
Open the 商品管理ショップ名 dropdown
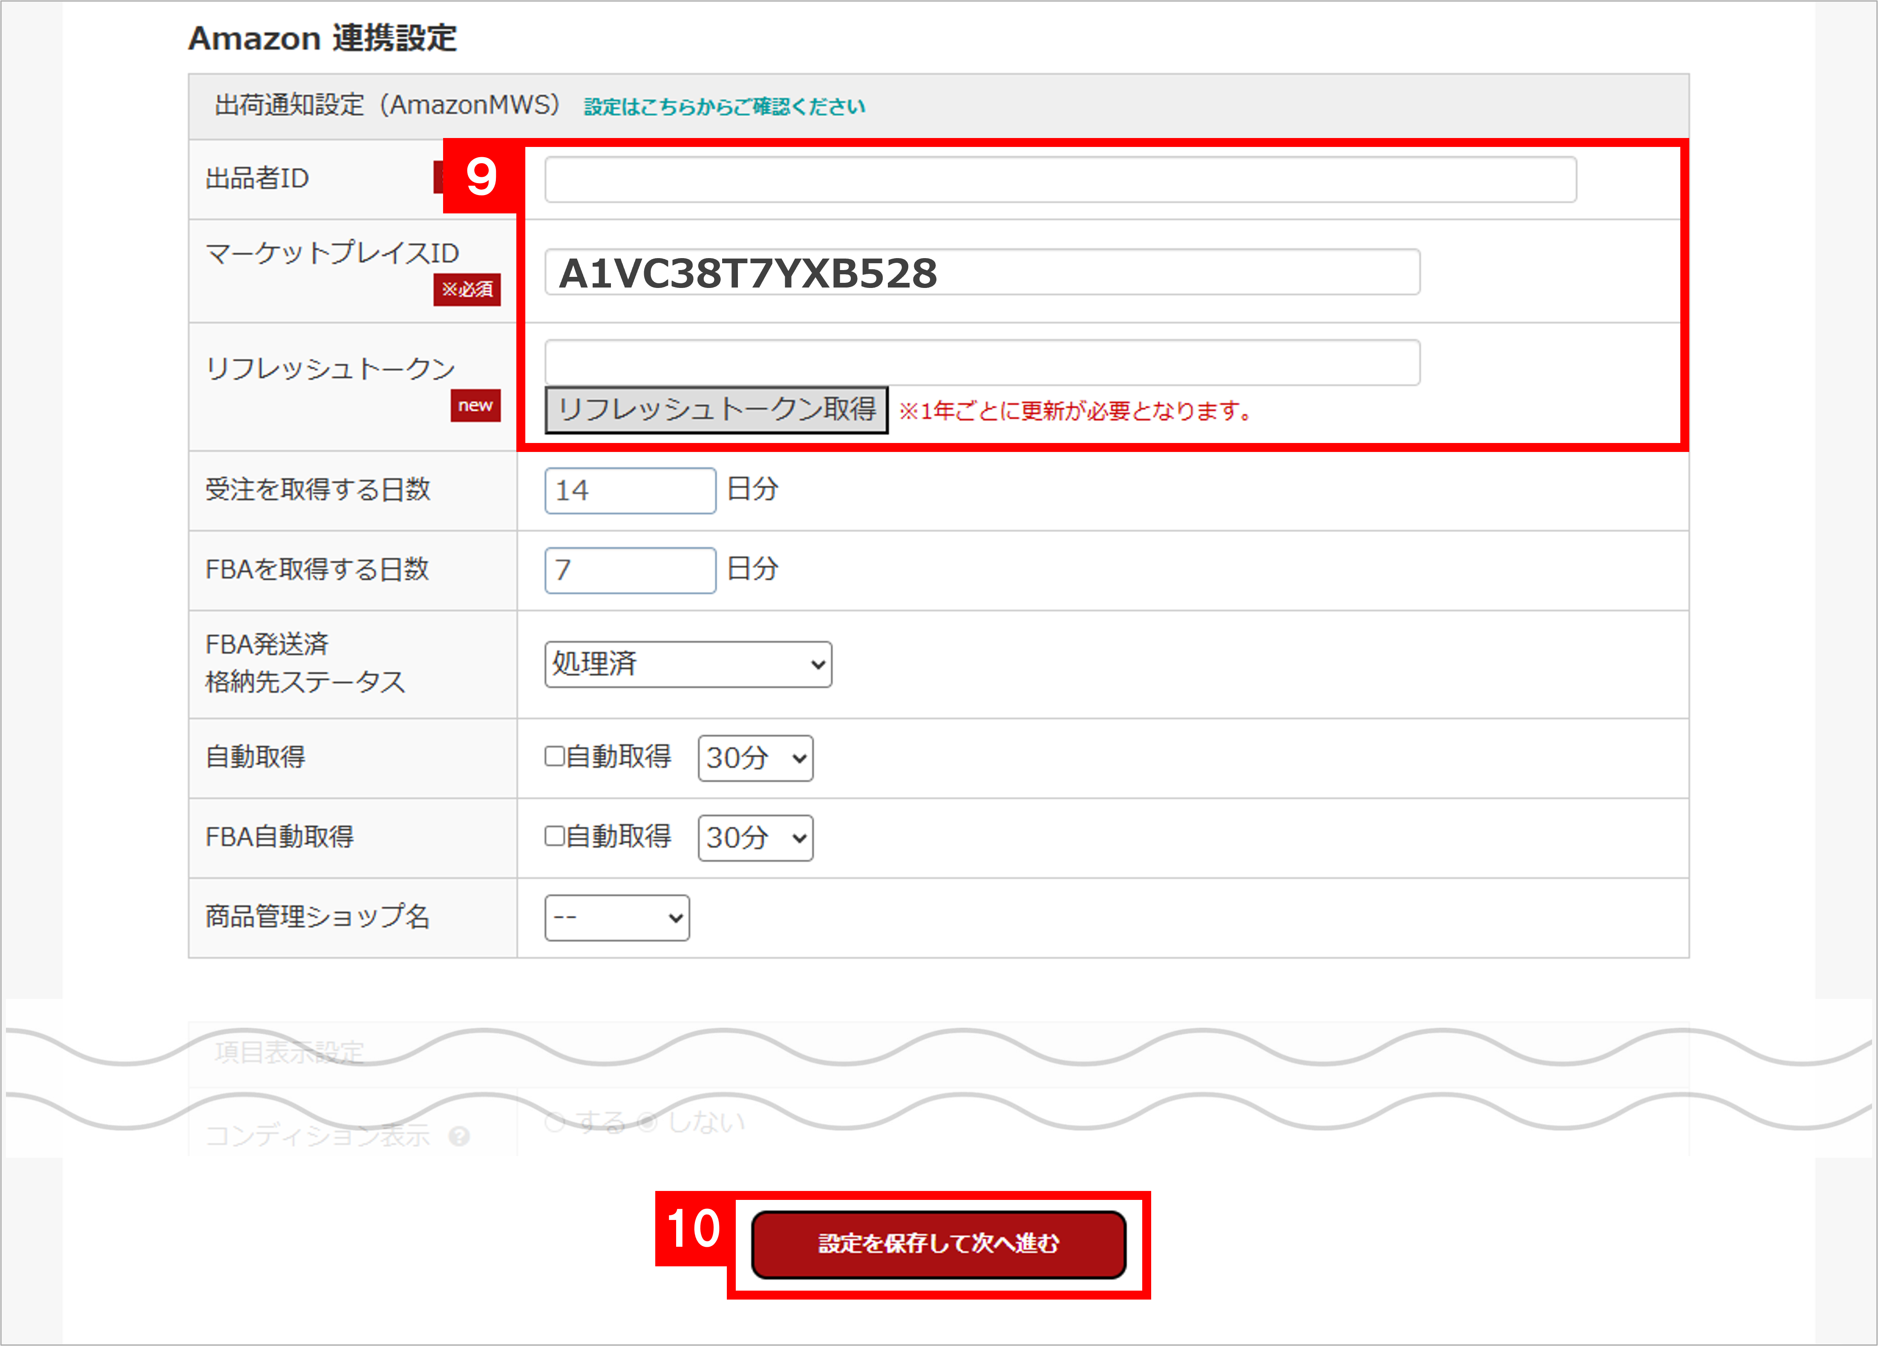(x=617, y=917)
